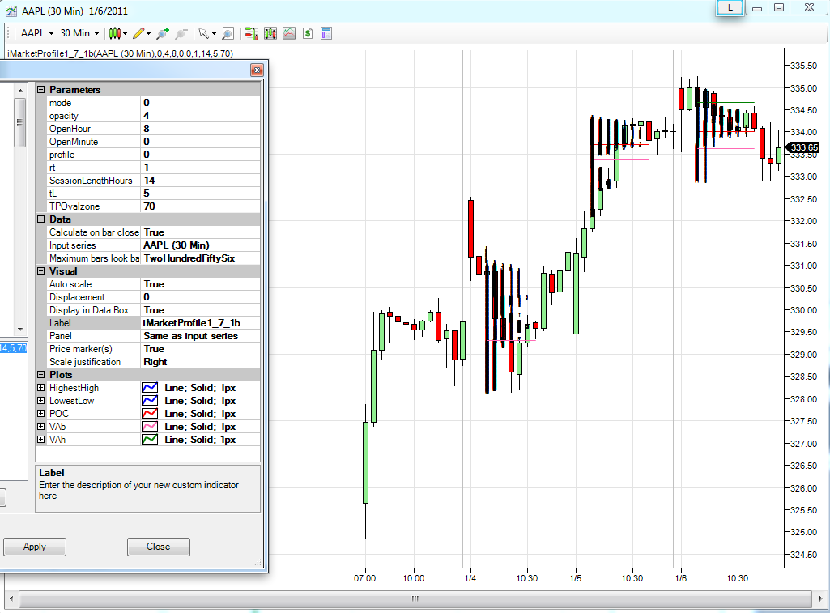Close the indicator dialog with red X

(x=257, y=70)
